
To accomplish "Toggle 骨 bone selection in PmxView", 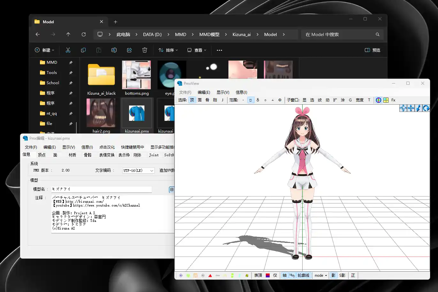I will 207,100.
